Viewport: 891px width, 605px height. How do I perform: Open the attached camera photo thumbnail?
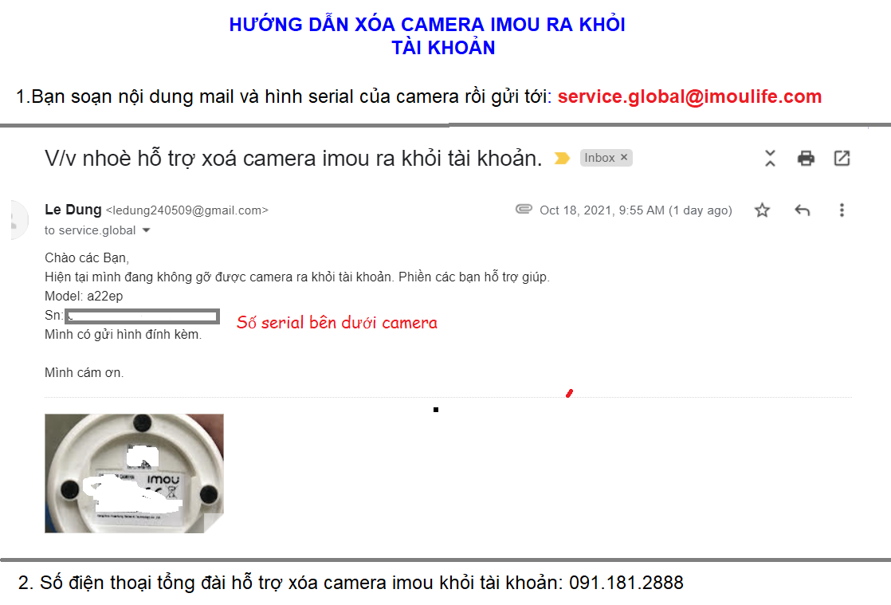134,473
